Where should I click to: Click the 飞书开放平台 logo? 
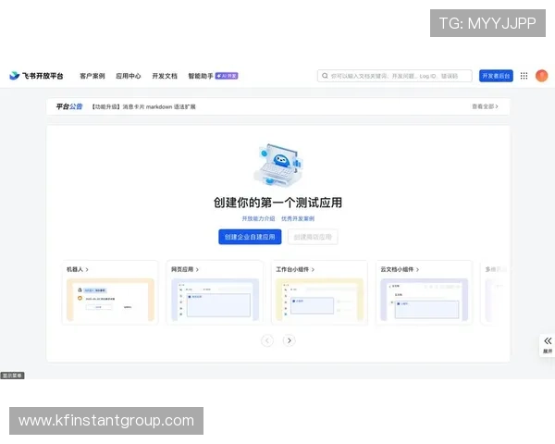[x=36, y=76]
